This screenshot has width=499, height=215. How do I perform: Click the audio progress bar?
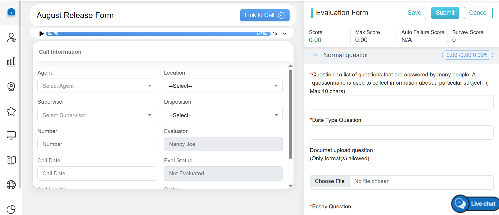(x=158, y=34)
